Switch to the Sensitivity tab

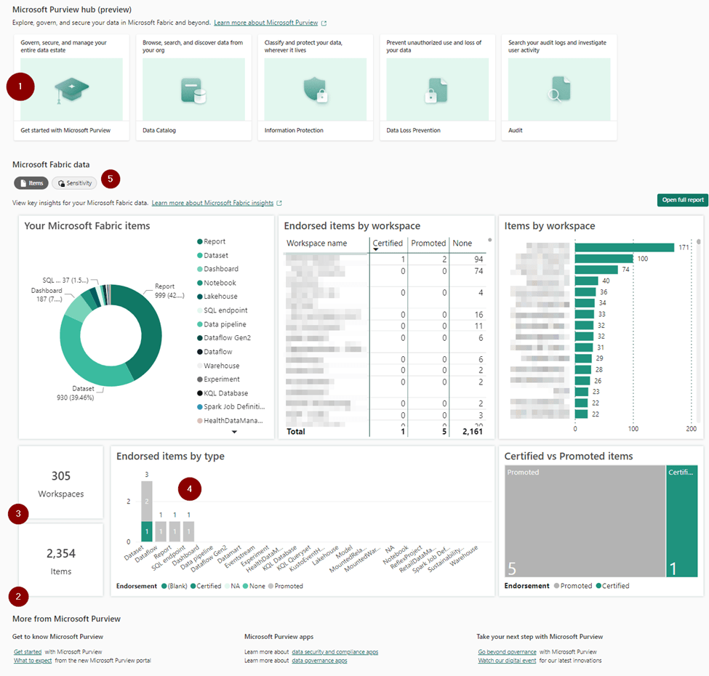coord(73,183)
